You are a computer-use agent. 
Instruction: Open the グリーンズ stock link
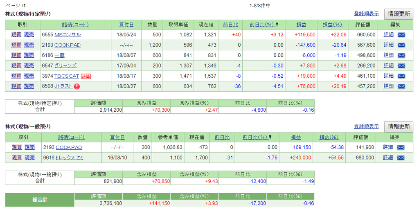coord(65,66)
